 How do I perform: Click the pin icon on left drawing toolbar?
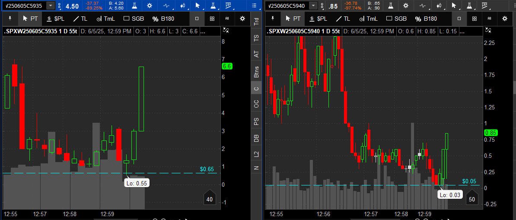(10, 19)
